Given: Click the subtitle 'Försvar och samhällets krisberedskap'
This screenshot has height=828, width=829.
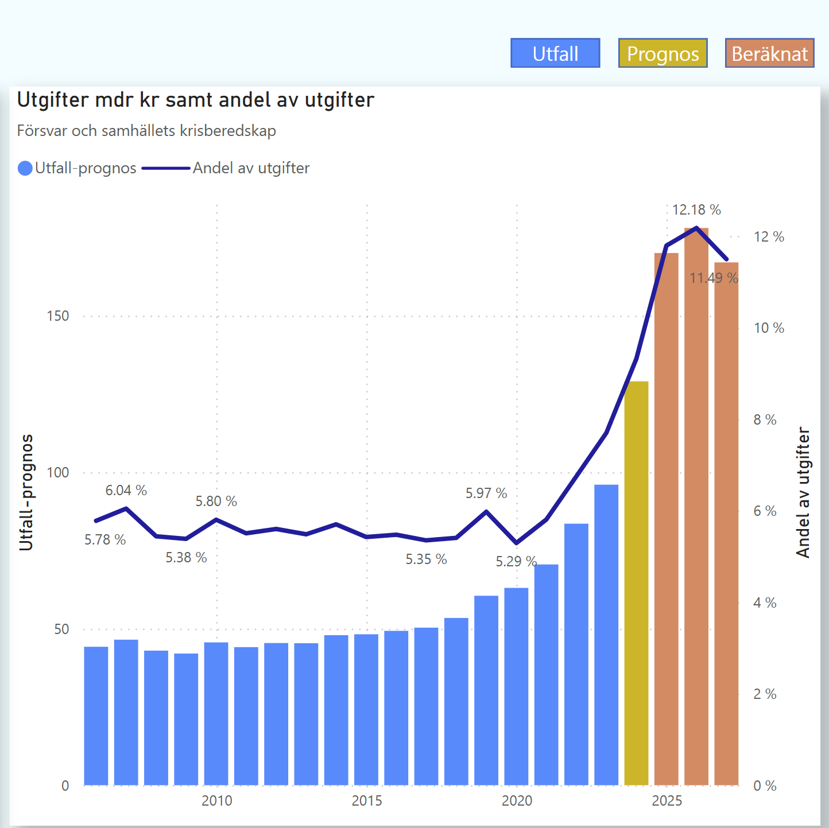Looking at the screenshot, I should click(x=146, y=131).
